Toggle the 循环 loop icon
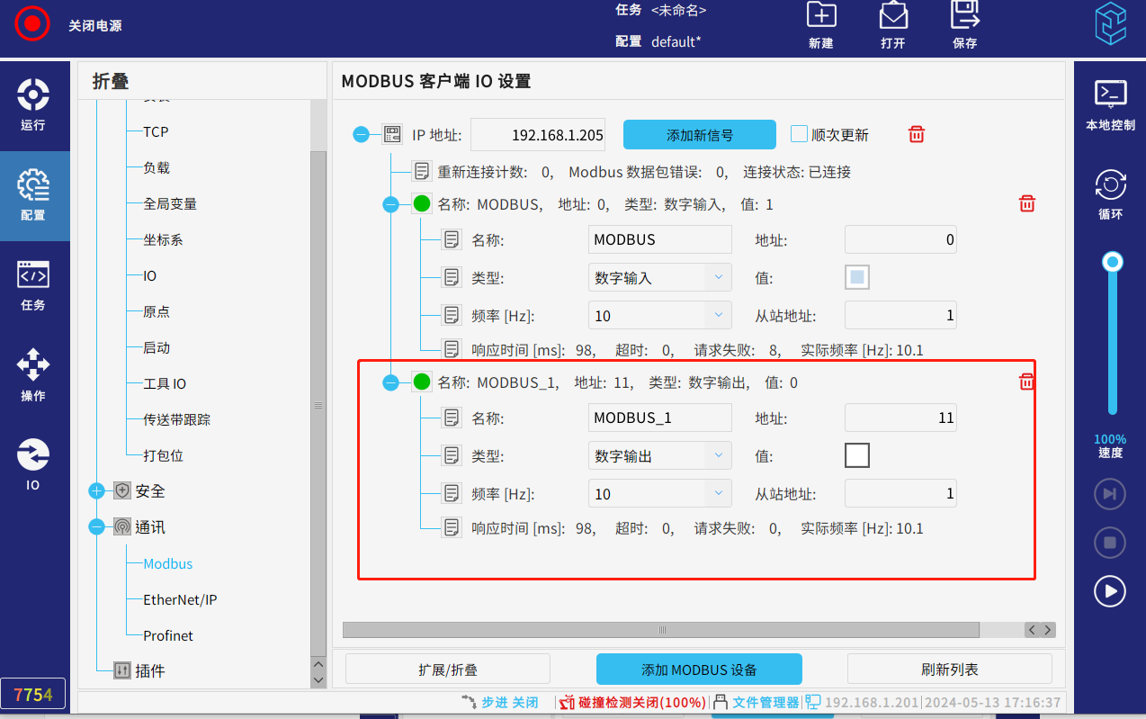The height and width of the screenshot is (719, 1146). click(x=1110, y=184)
